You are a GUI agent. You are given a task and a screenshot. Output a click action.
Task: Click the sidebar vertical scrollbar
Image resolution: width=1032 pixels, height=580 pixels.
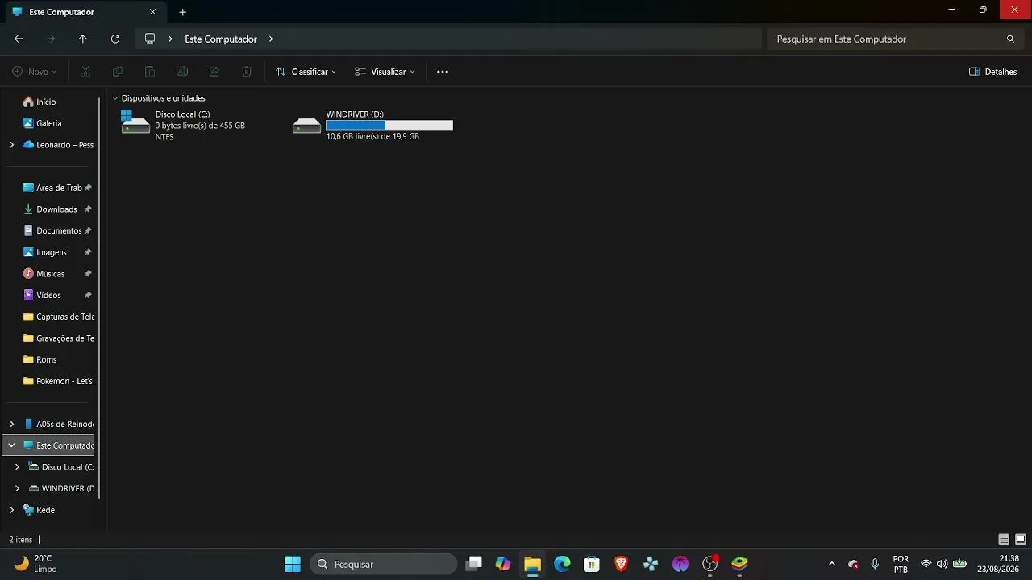(99, 298)
